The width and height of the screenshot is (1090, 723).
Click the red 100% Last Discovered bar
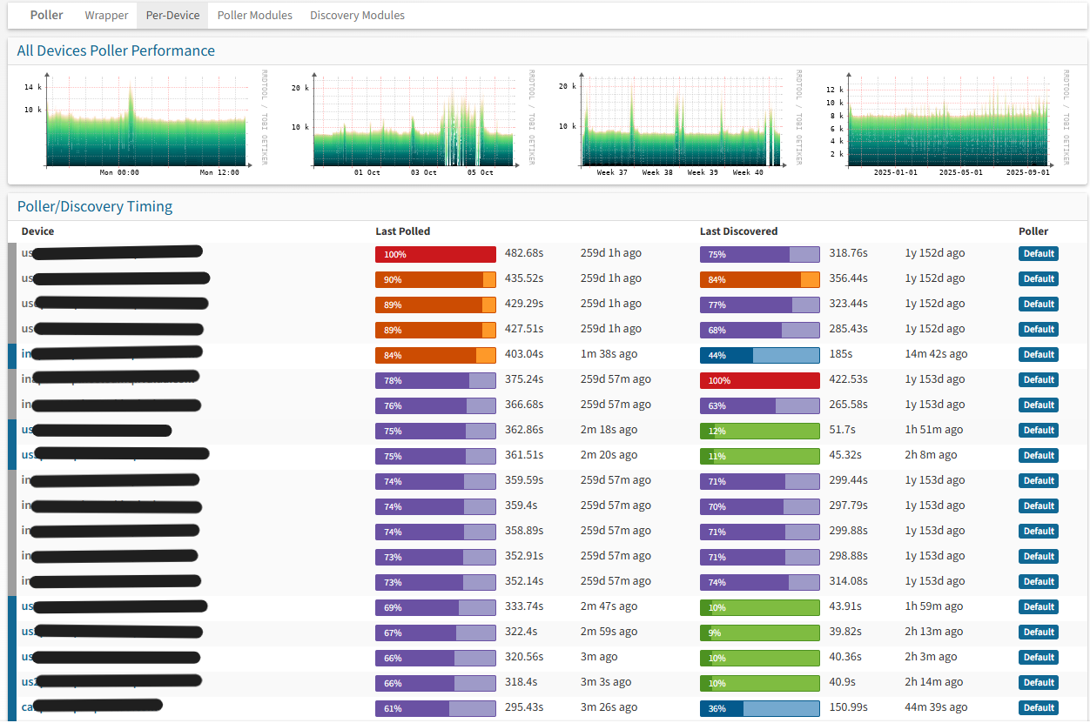[x=759, y=380]
